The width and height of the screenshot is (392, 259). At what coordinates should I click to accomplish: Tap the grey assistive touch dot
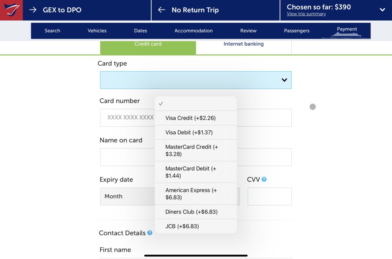pos(312,107)
